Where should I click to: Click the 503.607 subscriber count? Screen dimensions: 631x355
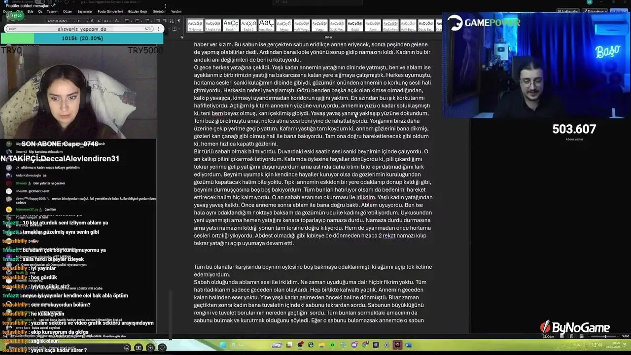pyautogui.click(x=574, y=129)
